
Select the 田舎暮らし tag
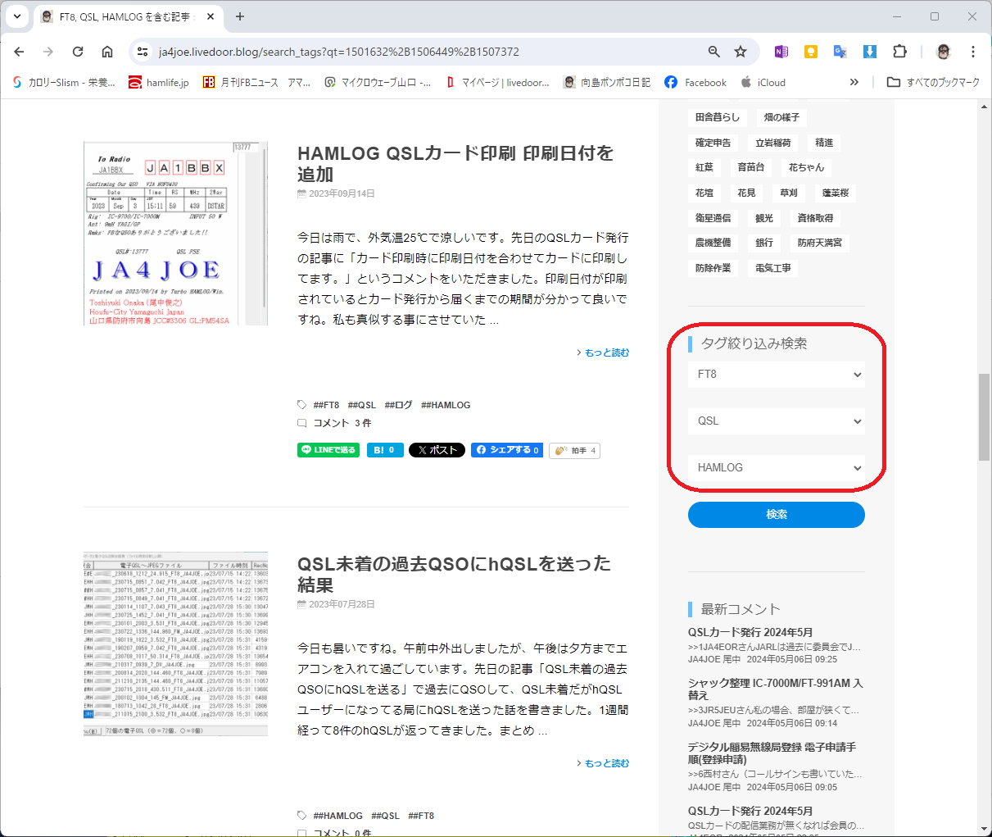click(718, 117)
